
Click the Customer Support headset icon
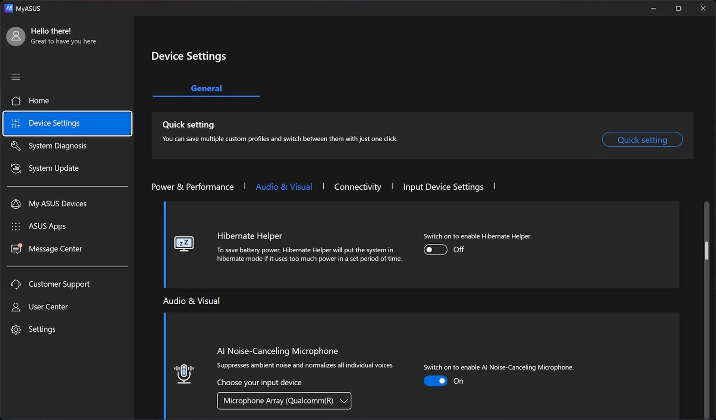[x=16, y=284]
